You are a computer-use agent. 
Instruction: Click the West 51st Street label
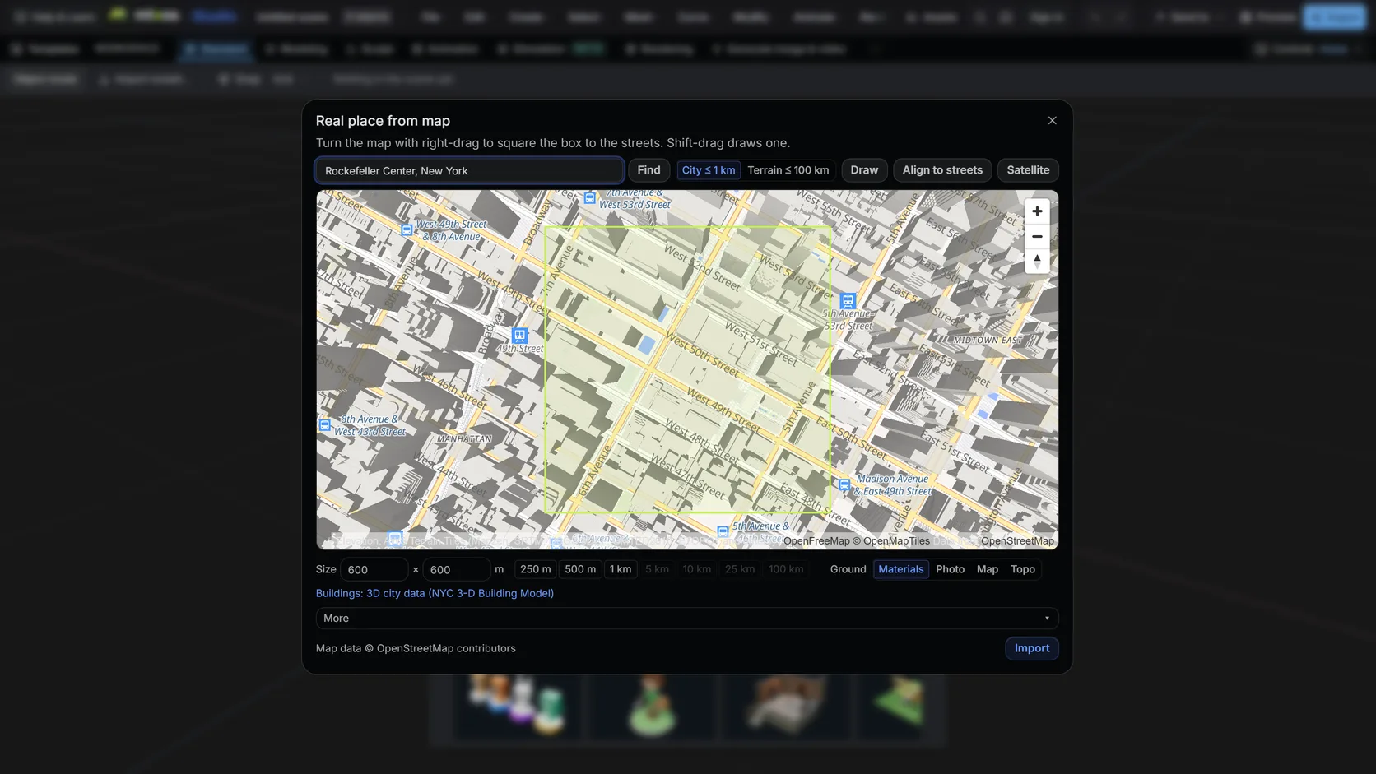(x=761, y=343)
